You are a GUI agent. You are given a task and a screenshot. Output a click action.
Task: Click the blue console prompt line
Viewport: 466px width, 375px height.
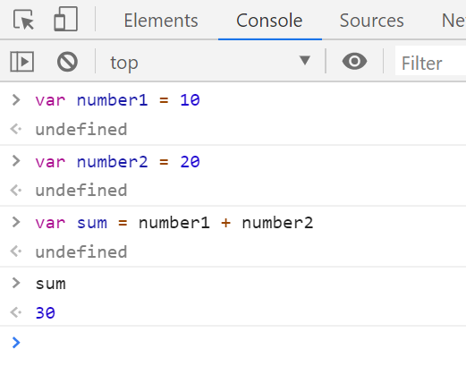point(233,343)
